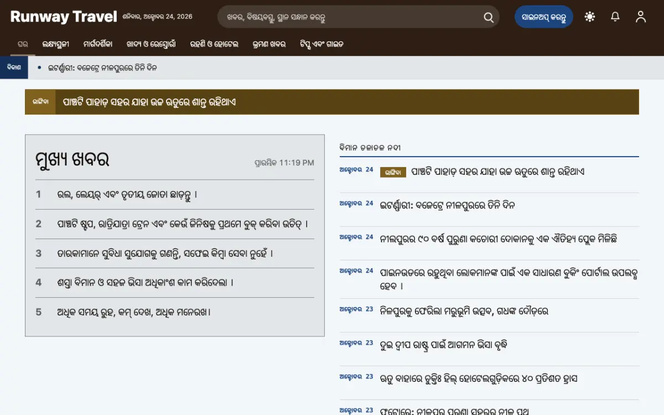Open the ଟିପ୍ସ ଏବଂ ଗାଇଡ nav item
The width and height of the screenshot is (664, 415).
pos(321,44)
